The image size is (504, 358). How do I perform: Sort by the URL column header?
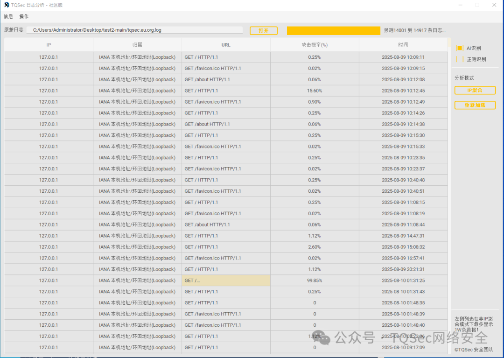(226, 45)
